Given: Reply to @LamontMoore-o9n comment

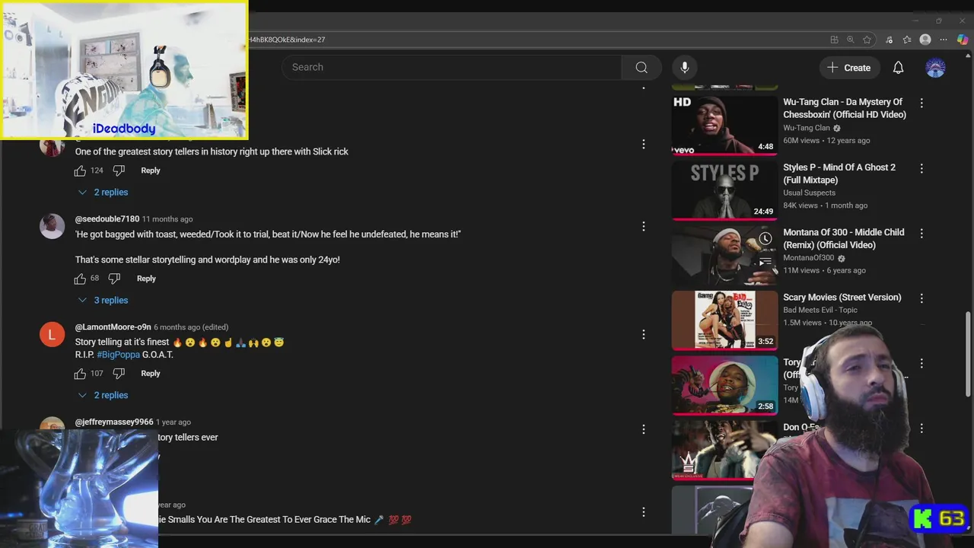Looking at the screenshot, I should point(151,374).
